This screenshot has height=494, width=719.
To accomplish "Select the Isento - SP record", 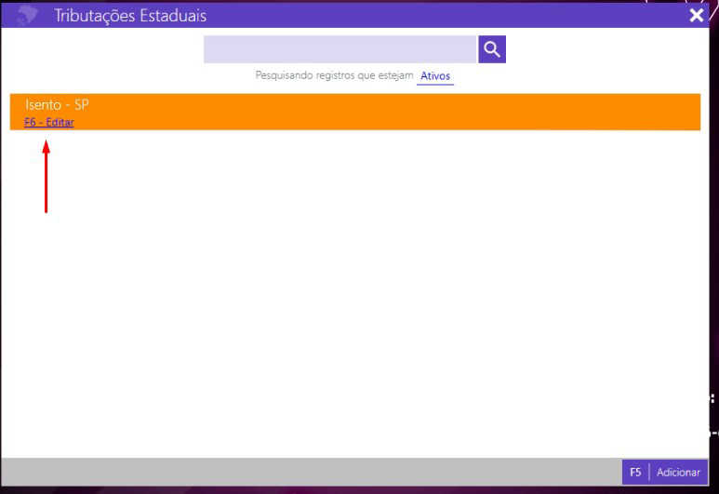I will click(355, 112).
